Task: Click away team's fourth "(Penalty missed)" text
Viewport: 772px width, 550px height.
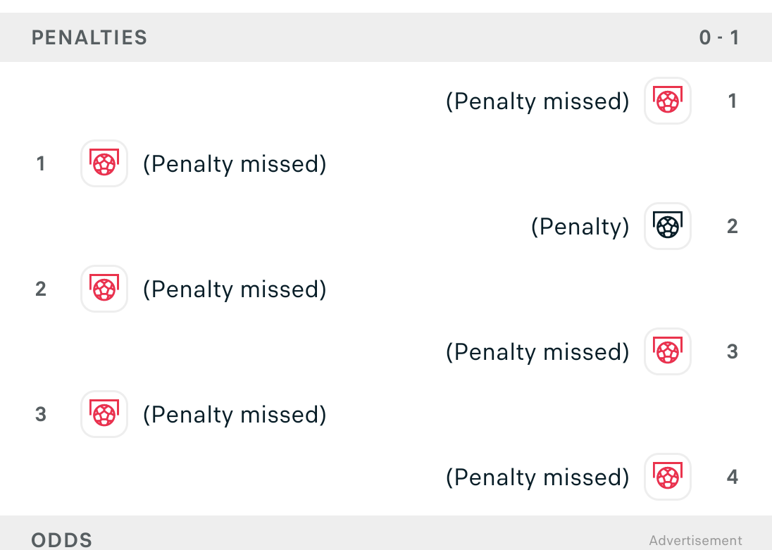Action: 537,477
